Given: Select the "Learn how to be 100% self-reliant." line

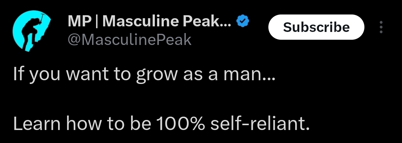Looking at the screenshot, I should 161,124.
